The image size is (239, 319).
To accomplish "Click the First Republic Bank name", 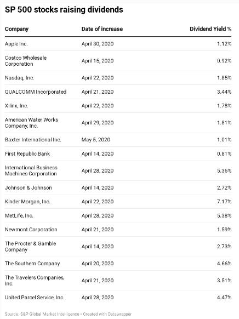I will (x=27, y=153).
